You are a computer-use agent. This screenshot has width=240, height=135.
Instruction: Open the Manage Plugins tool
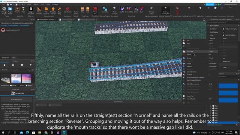tap(4, 10)
